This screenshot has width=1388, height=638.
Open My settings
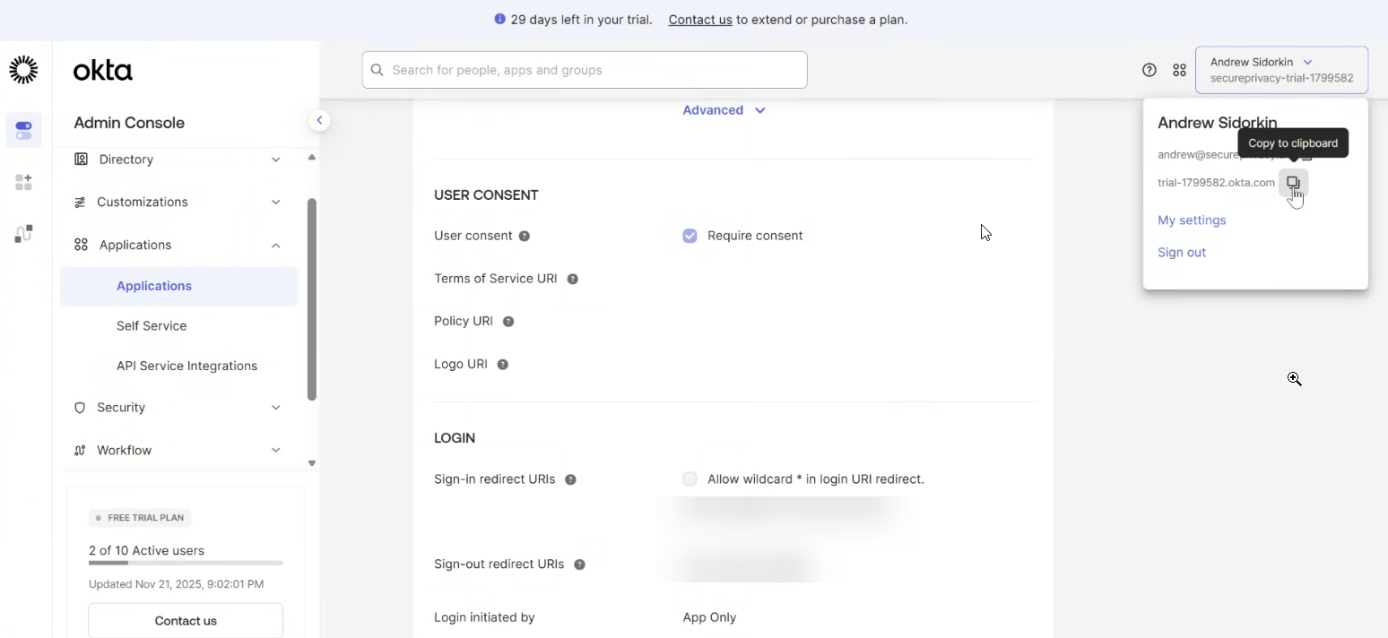(x=1192, y=220)
